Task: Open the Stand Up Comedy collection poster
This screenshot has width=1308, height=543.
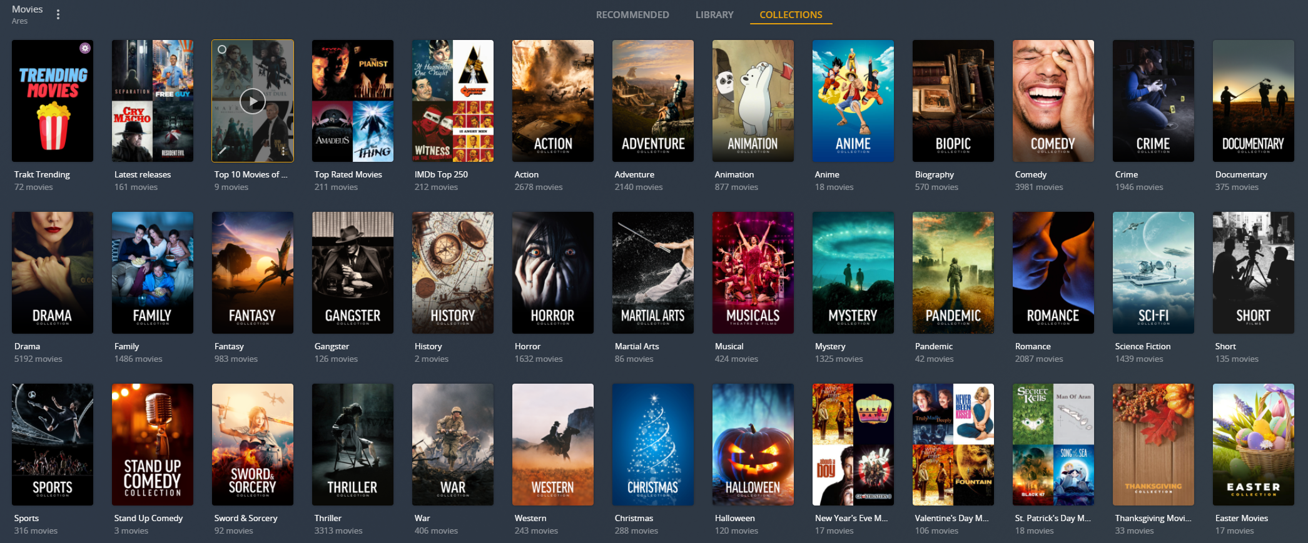Action: 152,444
